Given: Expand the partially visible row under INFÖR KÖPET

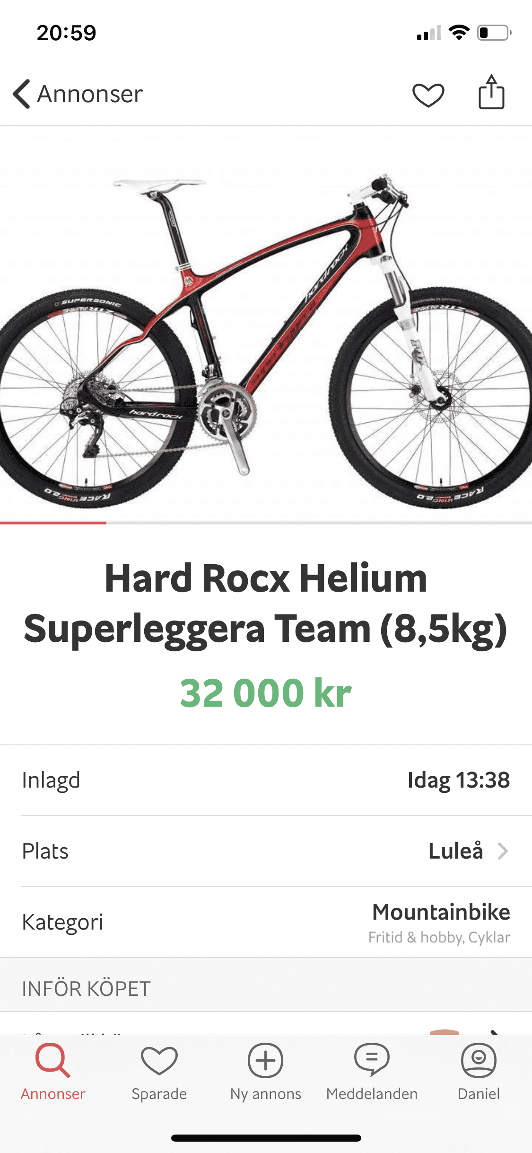Looking at the screenshot, I should click(266, 1023).
